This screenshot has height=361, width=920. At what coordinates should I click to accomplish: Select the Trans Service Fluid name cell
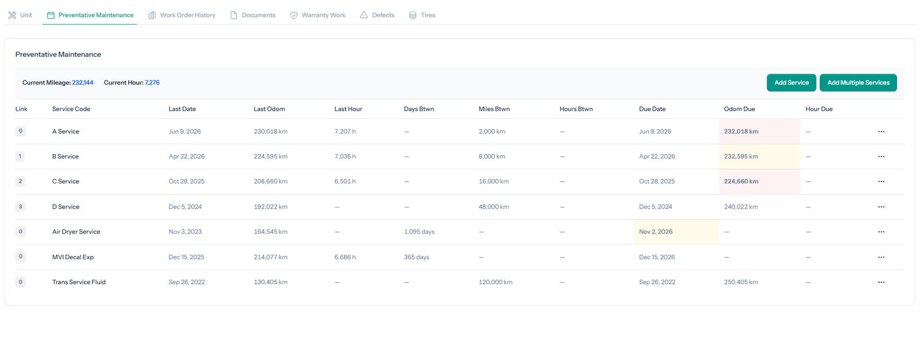[x=79, y=282]
